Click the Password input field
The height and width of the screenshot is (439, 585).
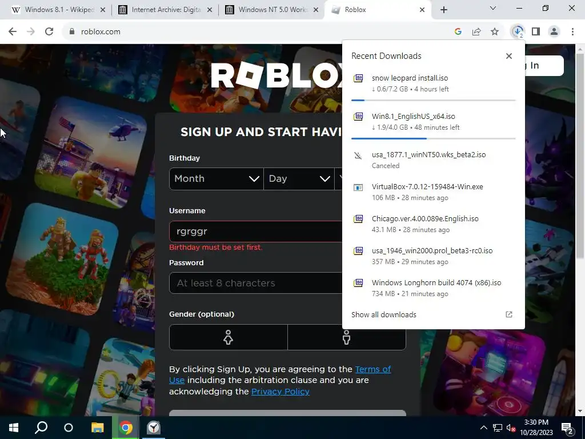click(x=255, y=283)
